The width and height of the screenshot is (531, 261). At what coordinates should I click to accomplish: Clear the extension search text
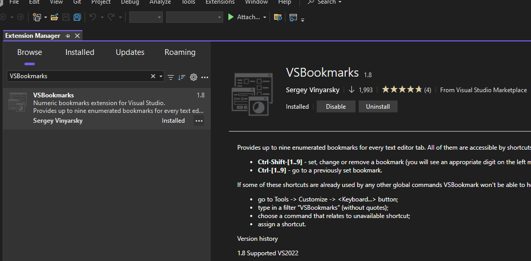153,76
